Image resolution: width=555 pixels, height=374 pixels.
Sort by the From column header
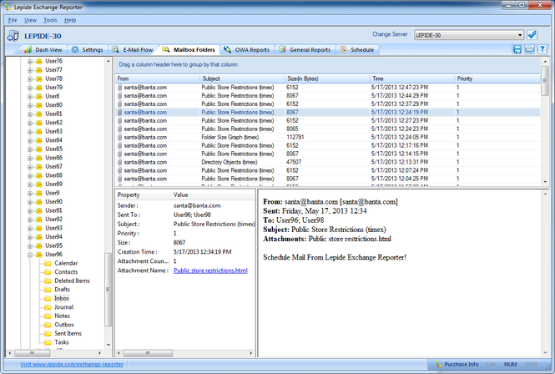tap(158, 78)
